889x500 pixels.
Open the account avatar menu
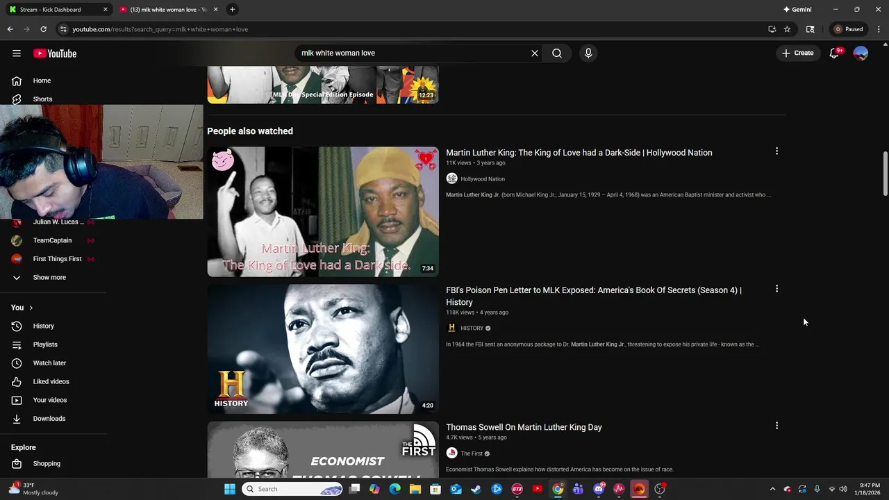click(x=861, y=53)
